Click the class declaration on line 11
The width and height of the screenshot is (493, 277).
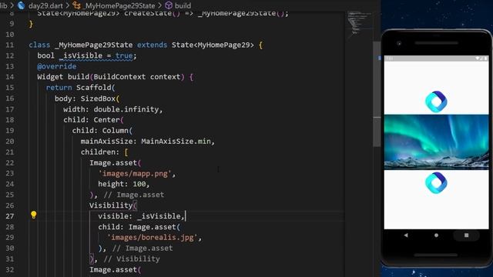tap(146, 45)
